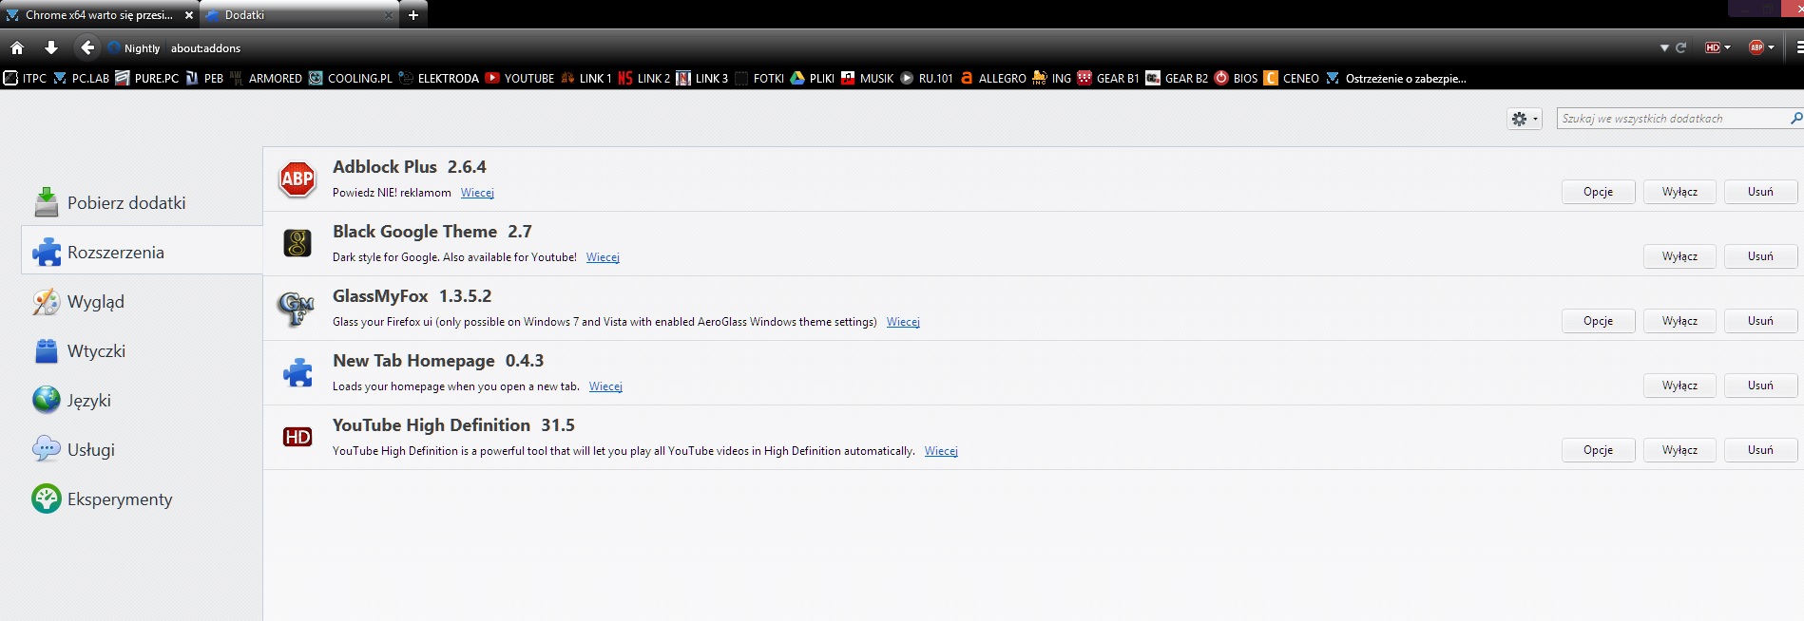The image size is (1804, 621).
Task: Close the Chrome x64 tab
Action: pyautogui.click(x=188, y=15)
